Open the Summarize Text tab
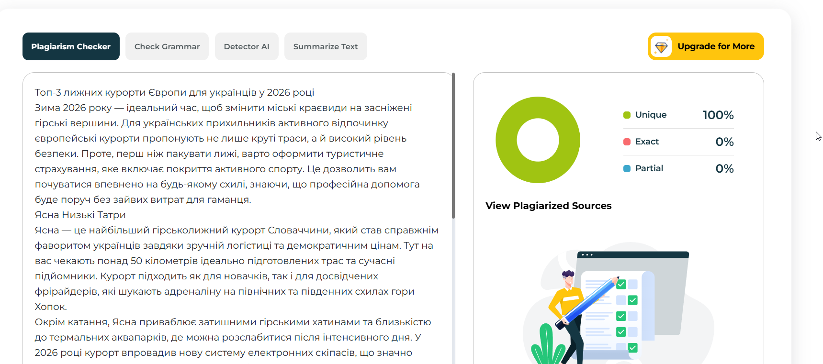The height and width of the screenshot is (364, 823). [x=326, y=46]
